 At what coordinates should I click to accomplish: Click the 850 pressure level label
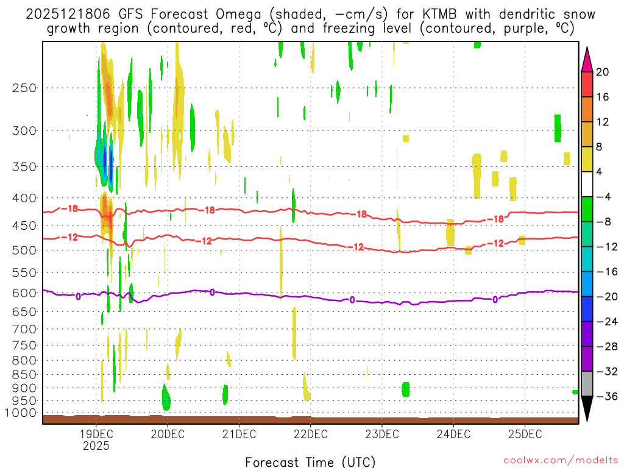coord(24,375)
